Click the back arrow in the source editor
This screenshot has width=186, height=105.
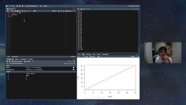pyautogui.click(x=8, y=11)
